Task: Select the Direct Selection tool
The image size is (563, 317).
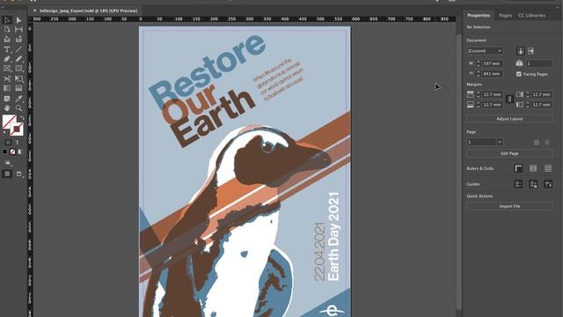Action: 18,20
